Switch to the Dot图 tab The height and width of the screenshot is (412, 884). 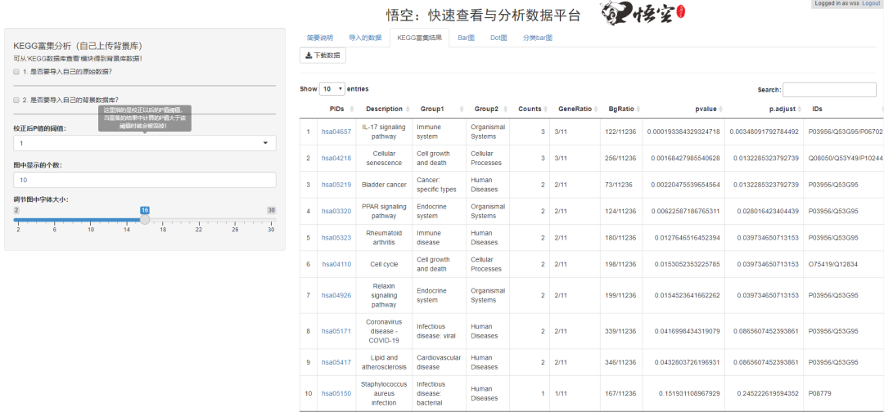point(498,38)
